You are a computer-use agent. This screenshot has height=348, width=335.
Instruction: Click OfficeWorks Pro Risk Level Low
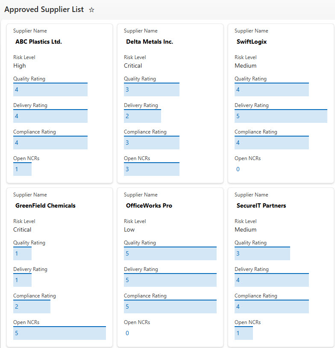(x=129, y=230)
